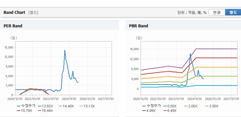Screen dimensions: 241x117
Task: Click the (원) unit label above PER chart
Action: tap(14, 38)
